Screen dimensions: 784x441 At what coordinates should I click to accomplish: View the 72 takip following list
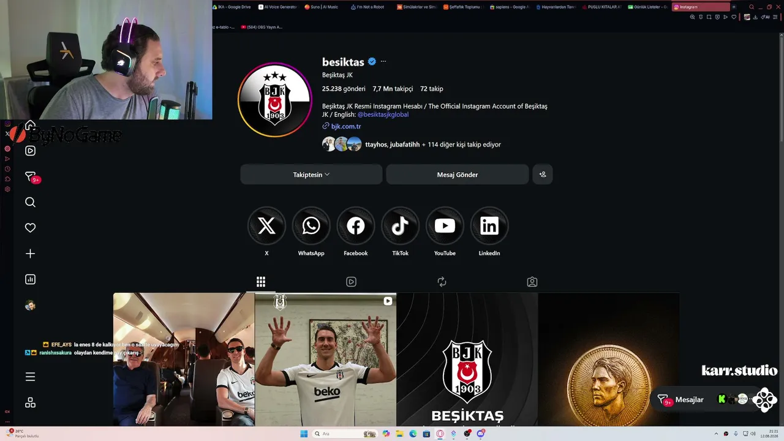tap(432, 89)
